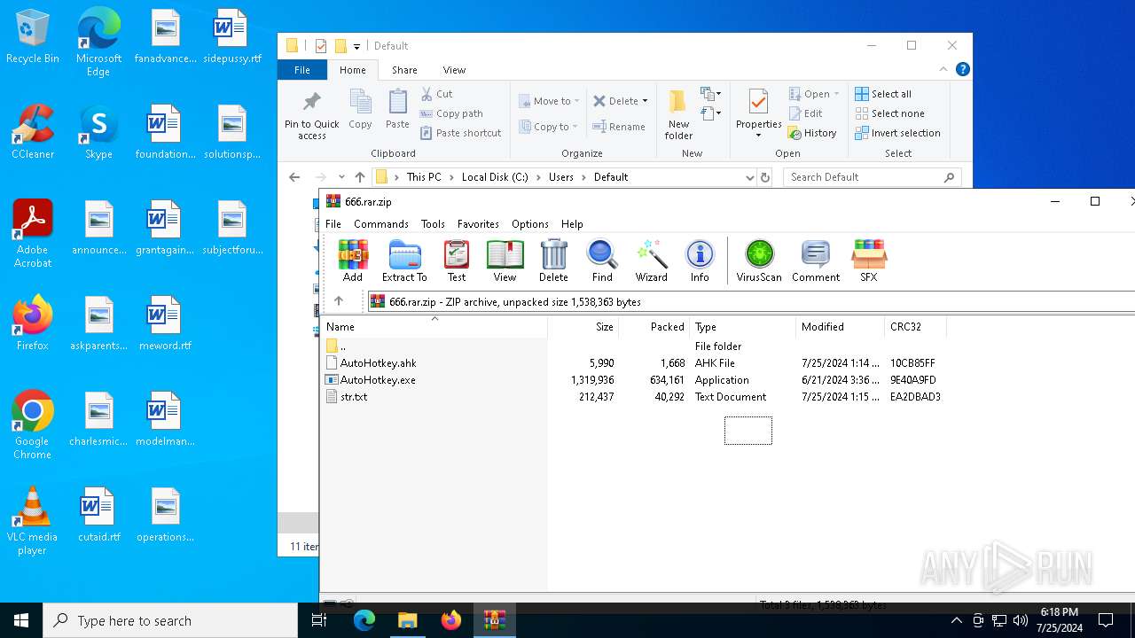Image resolution: width=1135 pixels, height=638 pixels.
Task: Open WinRAR File menu
Action: pos(333,224)
